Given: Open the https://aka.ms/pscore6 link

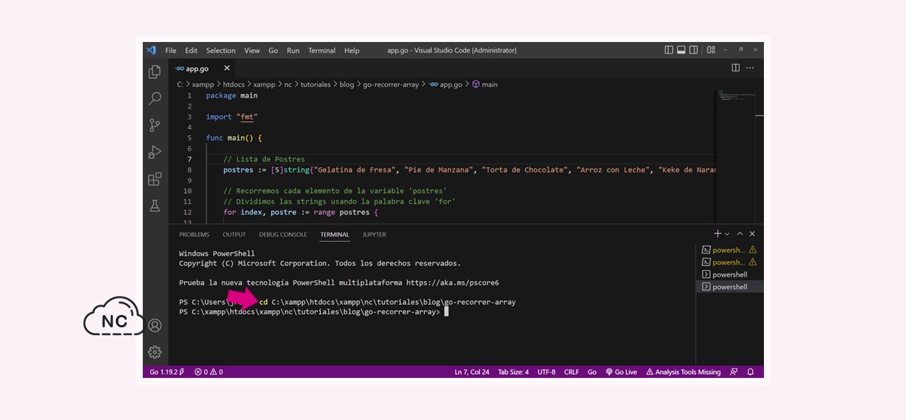Looking at the screenshot, I should tap(452, 283).
